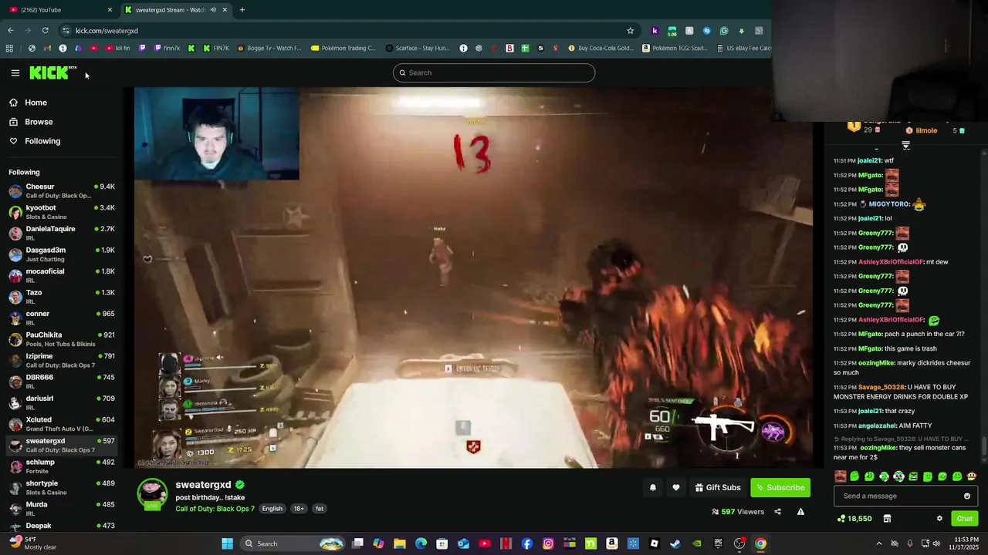
Task: Open the 'FIN7K' Kick bookmark
Action: (x=216, y=48)
